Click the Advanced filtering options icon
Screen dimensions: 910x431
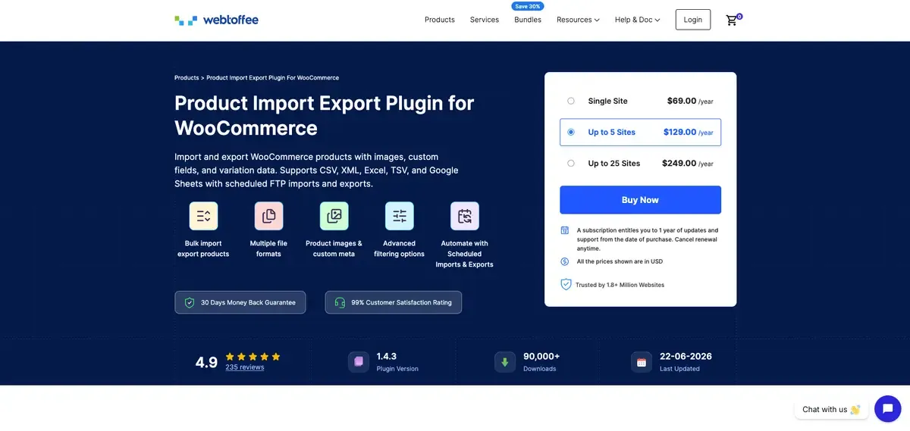click(x=399, y=216)
